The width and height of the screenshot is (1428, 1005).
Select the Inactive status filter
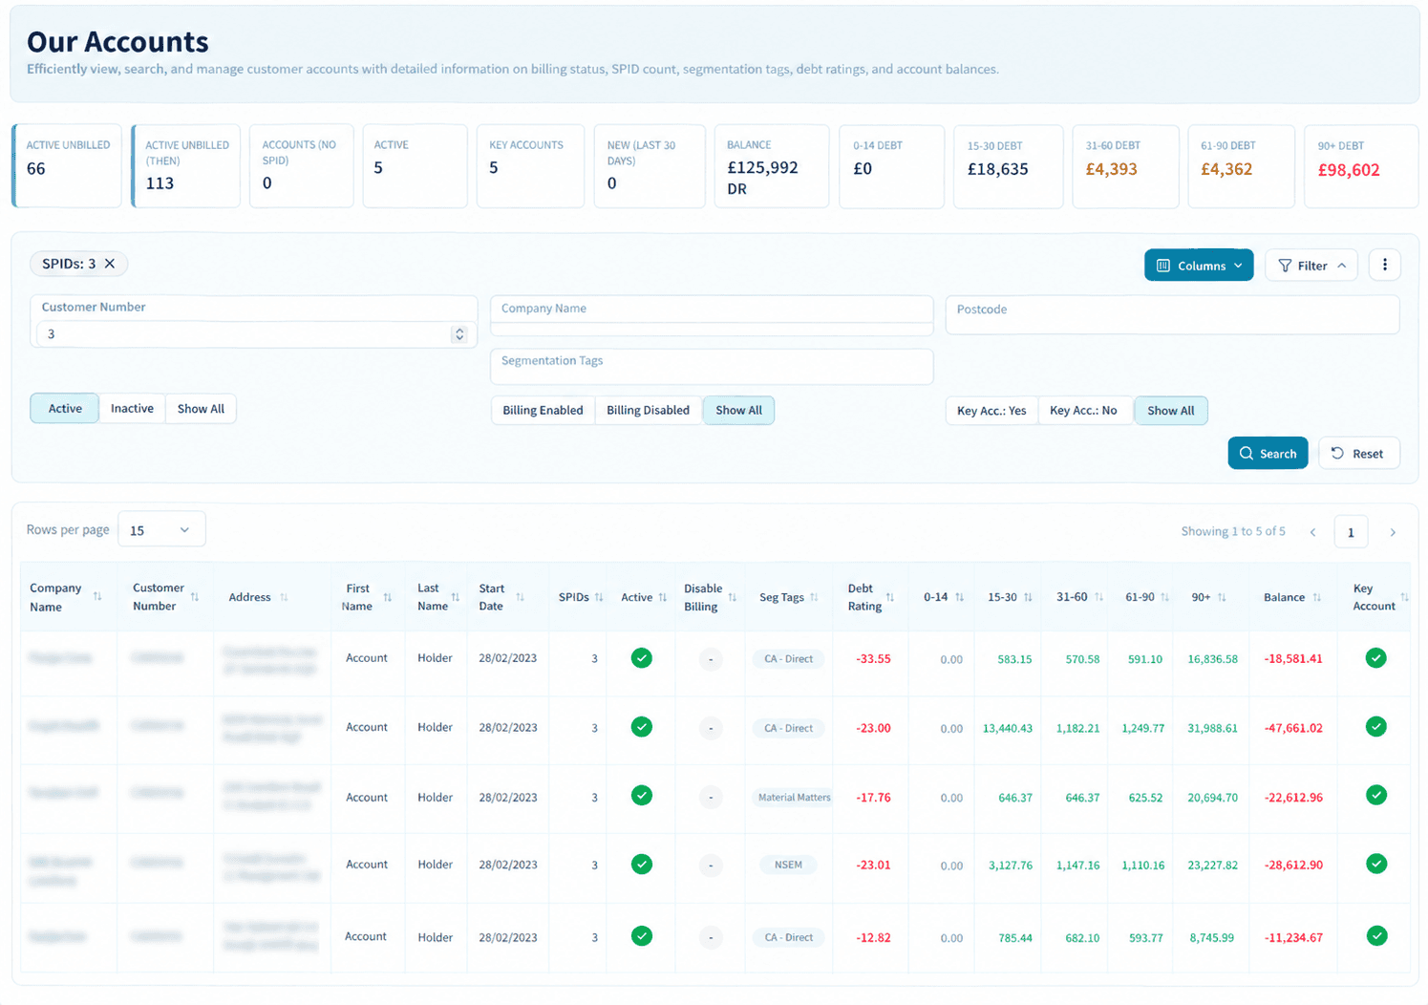point(132,409)
